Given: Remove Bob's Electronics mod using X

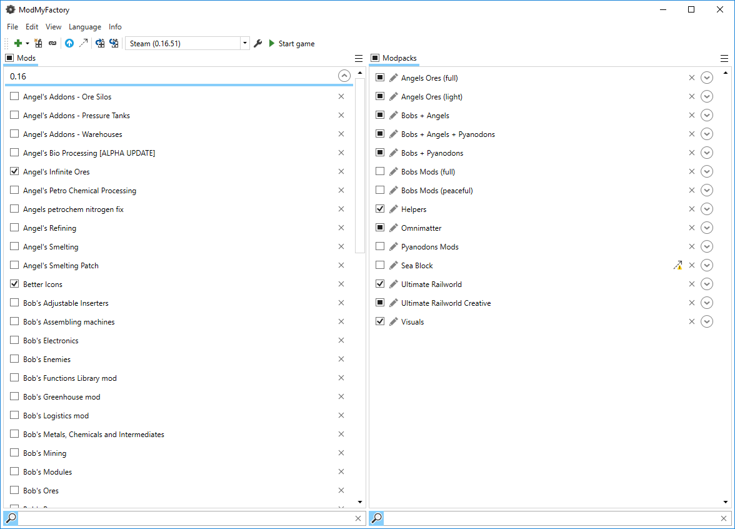Looking at the screenshot, I should 341,340.
